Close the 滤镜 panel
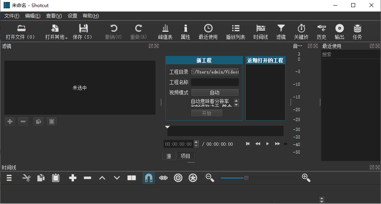 [x=156, y=46]
